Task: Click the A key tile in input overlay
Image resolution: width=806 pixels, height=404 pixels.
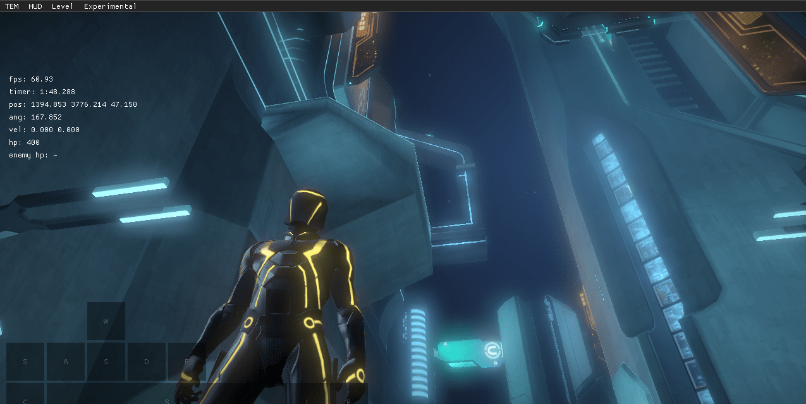Action: pyautogui.click(x=66, y=362)
